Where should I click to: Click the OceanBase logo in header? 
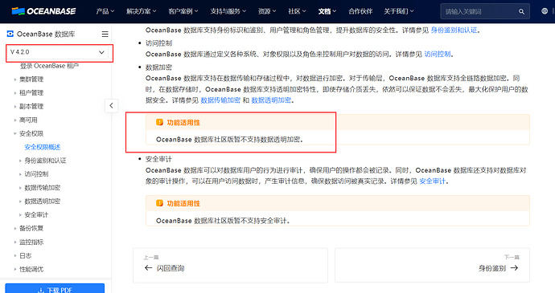pyautogui.click(x=43, y=11)
